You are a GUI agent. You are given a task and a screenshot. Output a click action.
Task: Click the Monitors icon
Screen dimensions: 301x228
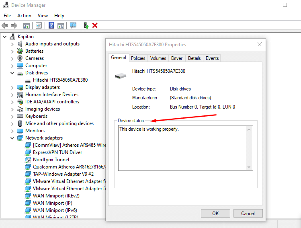[x=20, y=131]
